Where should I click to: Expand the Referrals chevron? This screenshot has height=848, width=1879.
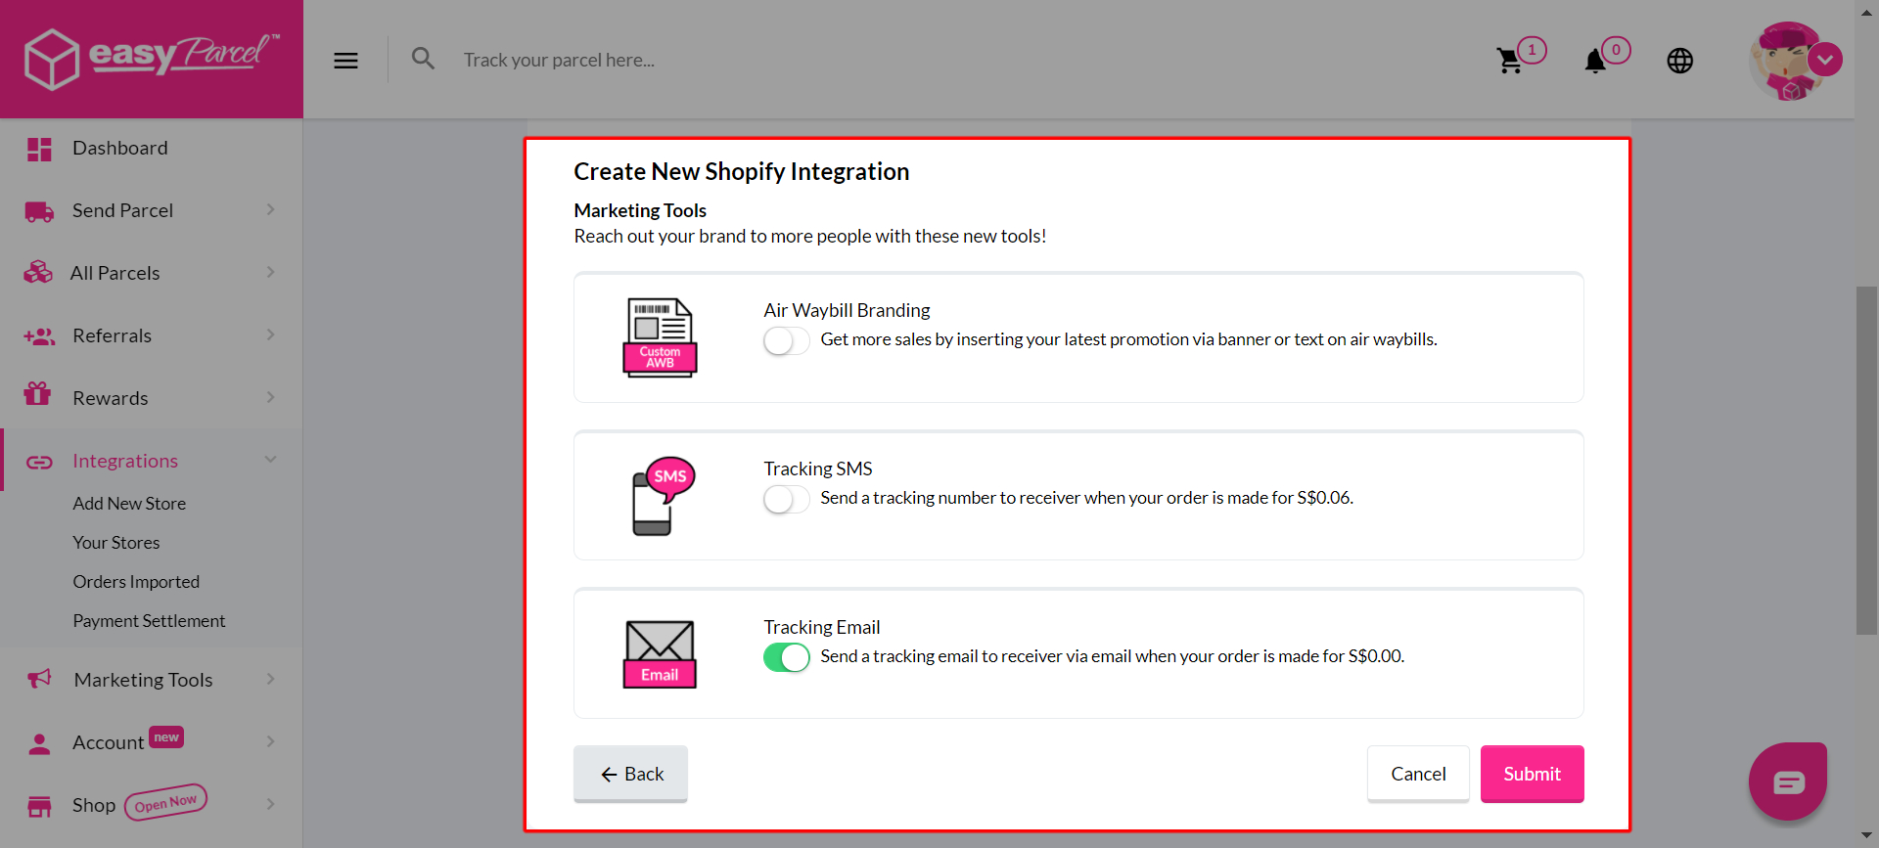click(x=270, y=335)
